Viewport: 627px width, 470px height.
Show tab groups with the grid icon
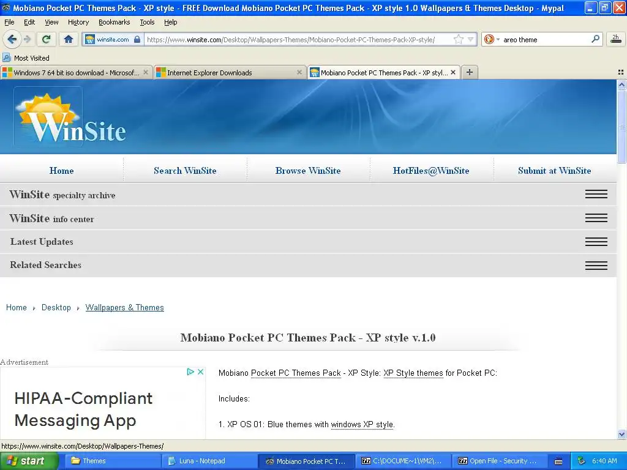[x=621, y=72]
